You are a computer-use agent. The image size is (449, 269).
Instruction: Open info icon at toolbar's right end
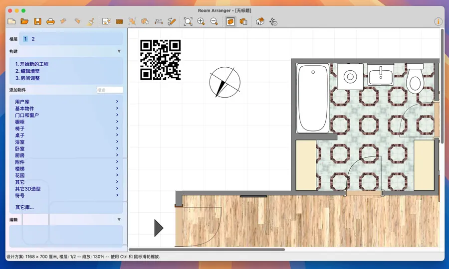439,21
